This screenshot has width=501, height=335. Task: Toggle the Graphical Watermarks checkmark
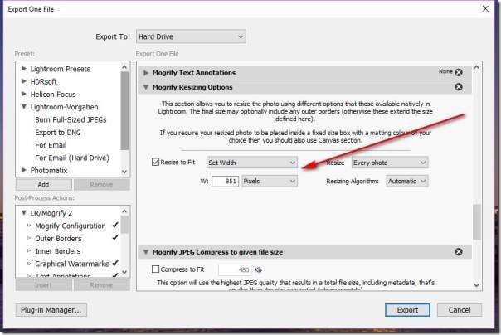(115, 263)
